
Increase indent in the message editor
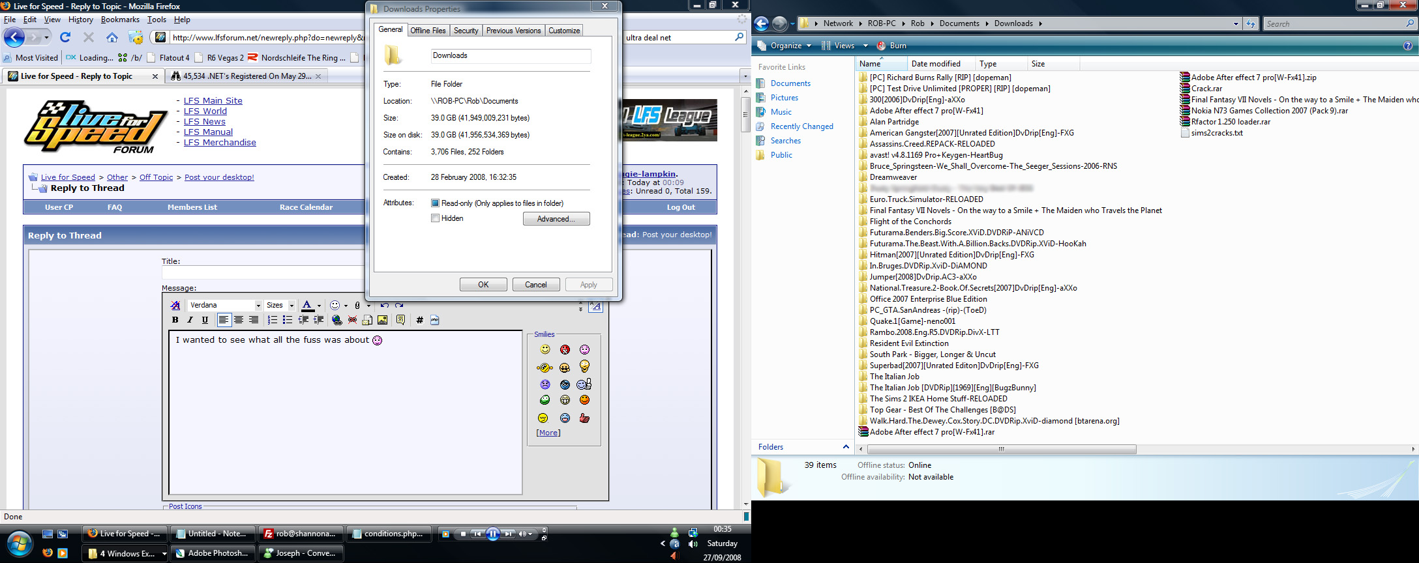pyautogui.click(x=318, y=320)
